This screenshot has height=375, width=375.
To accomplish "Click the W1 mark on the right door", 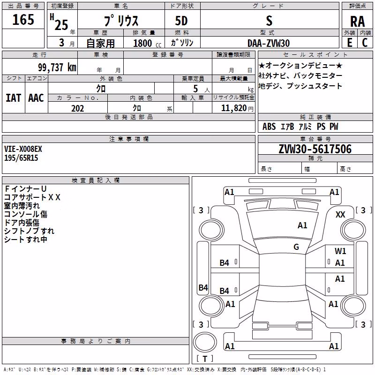I will (x=340, y=251).
